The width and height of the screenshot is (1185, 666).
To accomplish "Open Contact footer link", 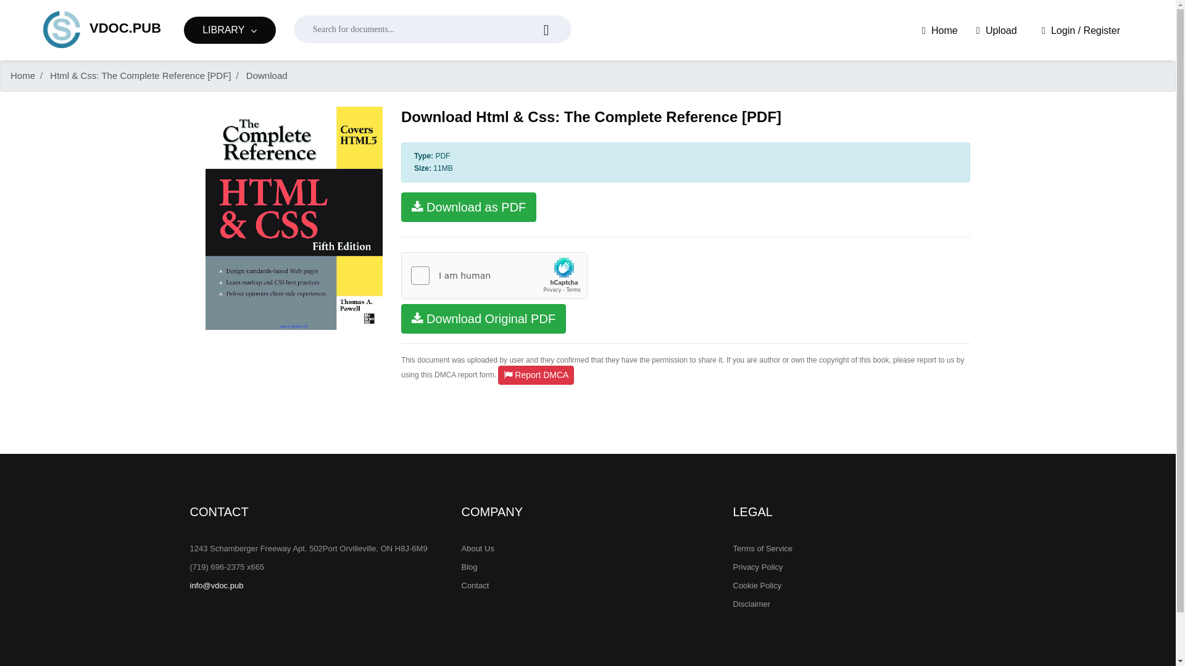I will tap(475, 586).
